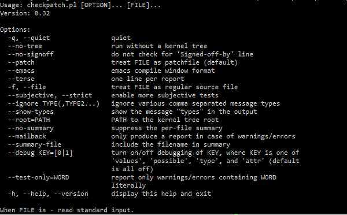Click the --subjective, --strict option

pos(50,95)
